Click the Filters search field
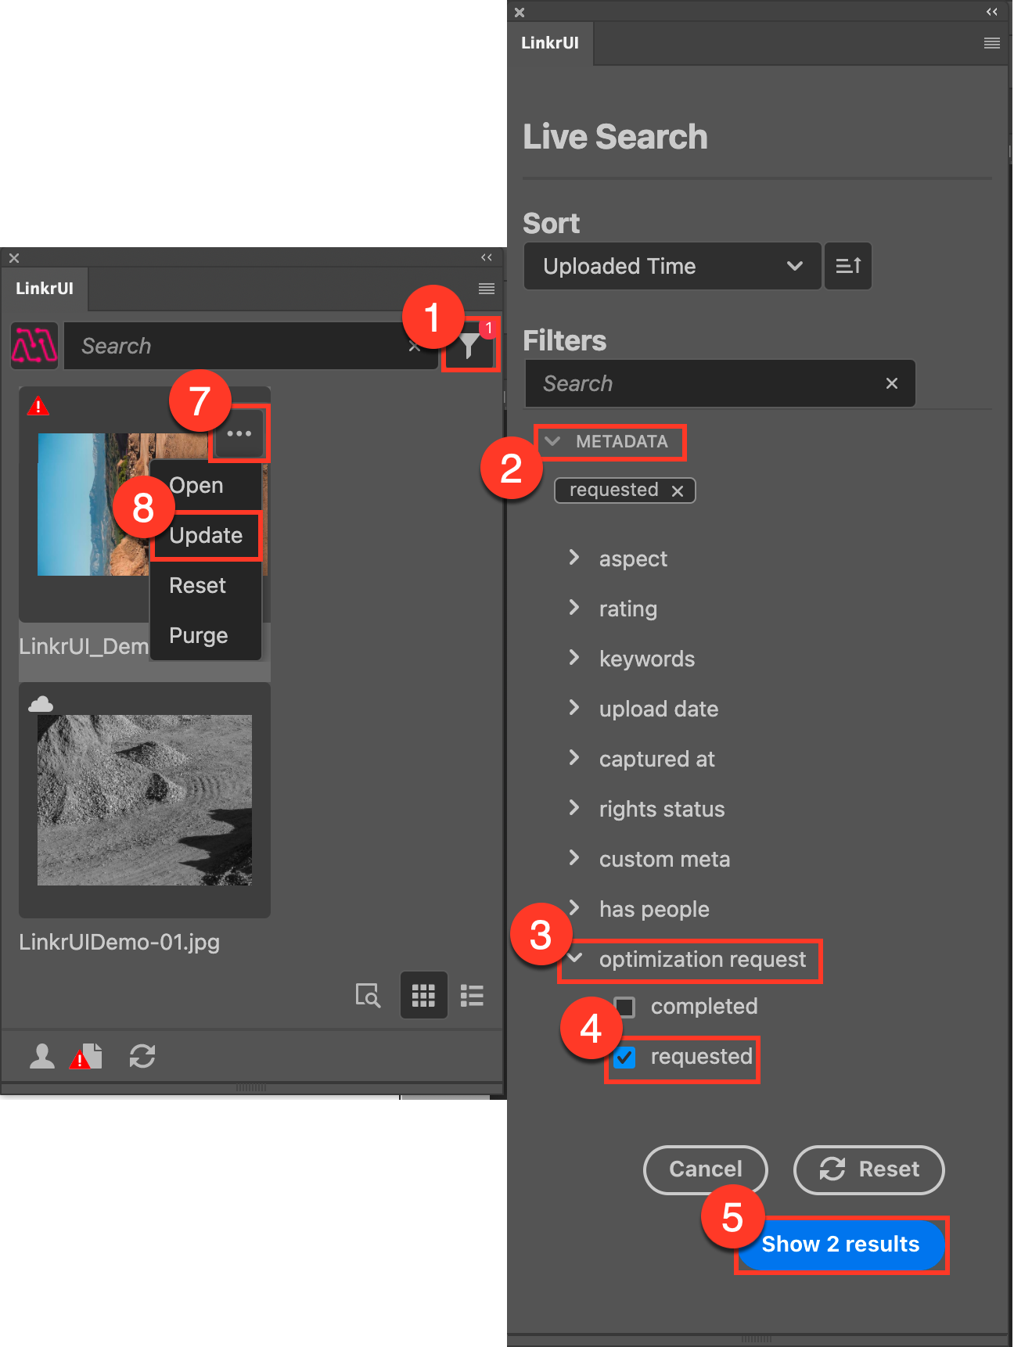Image resolution: width=1014 pixels, height=1347 pixels. [x=708, y=383]
